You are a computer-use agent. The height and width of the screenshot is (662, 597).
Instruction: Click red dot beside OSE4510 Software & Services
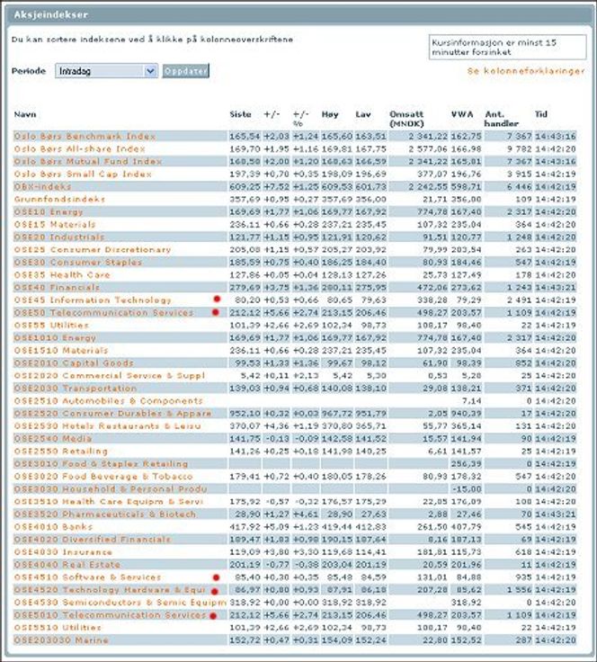coord(217,577)
